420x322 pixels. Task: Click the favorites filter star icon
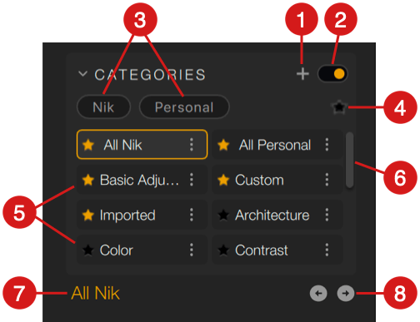click(x=339, y=107)
